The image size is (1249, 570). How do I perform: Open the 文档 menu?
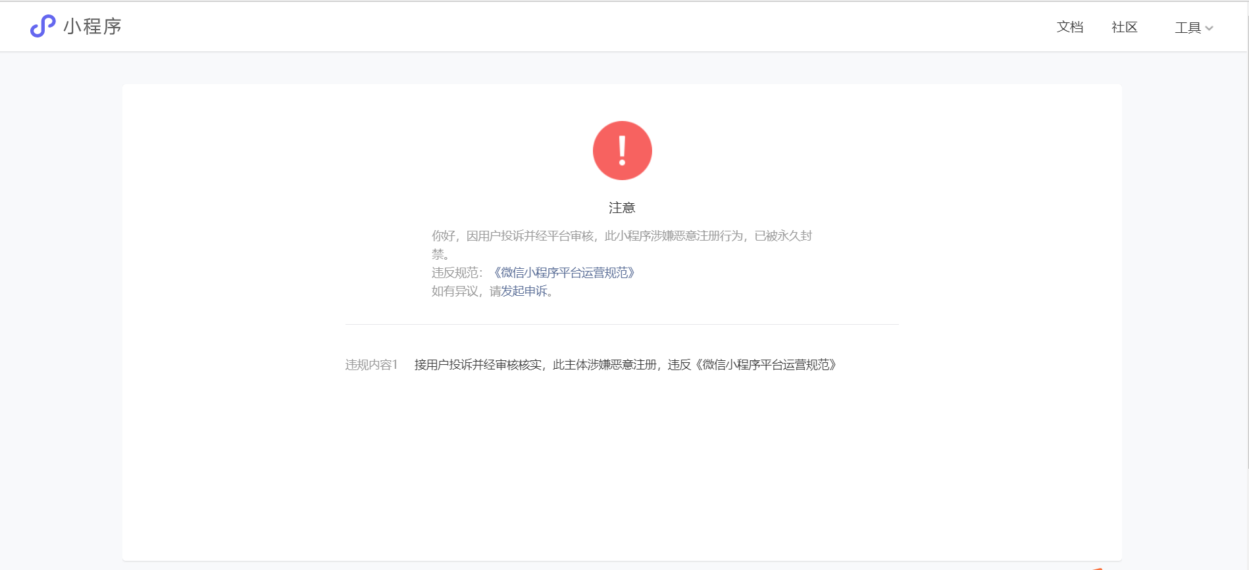(1070, 27)
